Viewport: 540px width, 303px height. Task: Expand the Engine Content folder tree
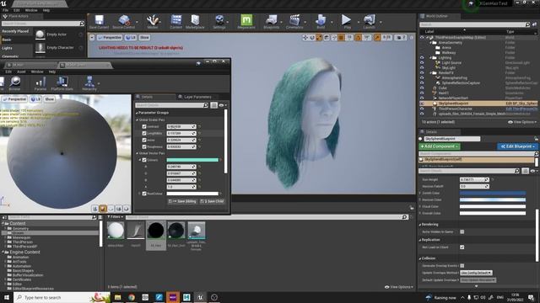click(x=3, y=252)
